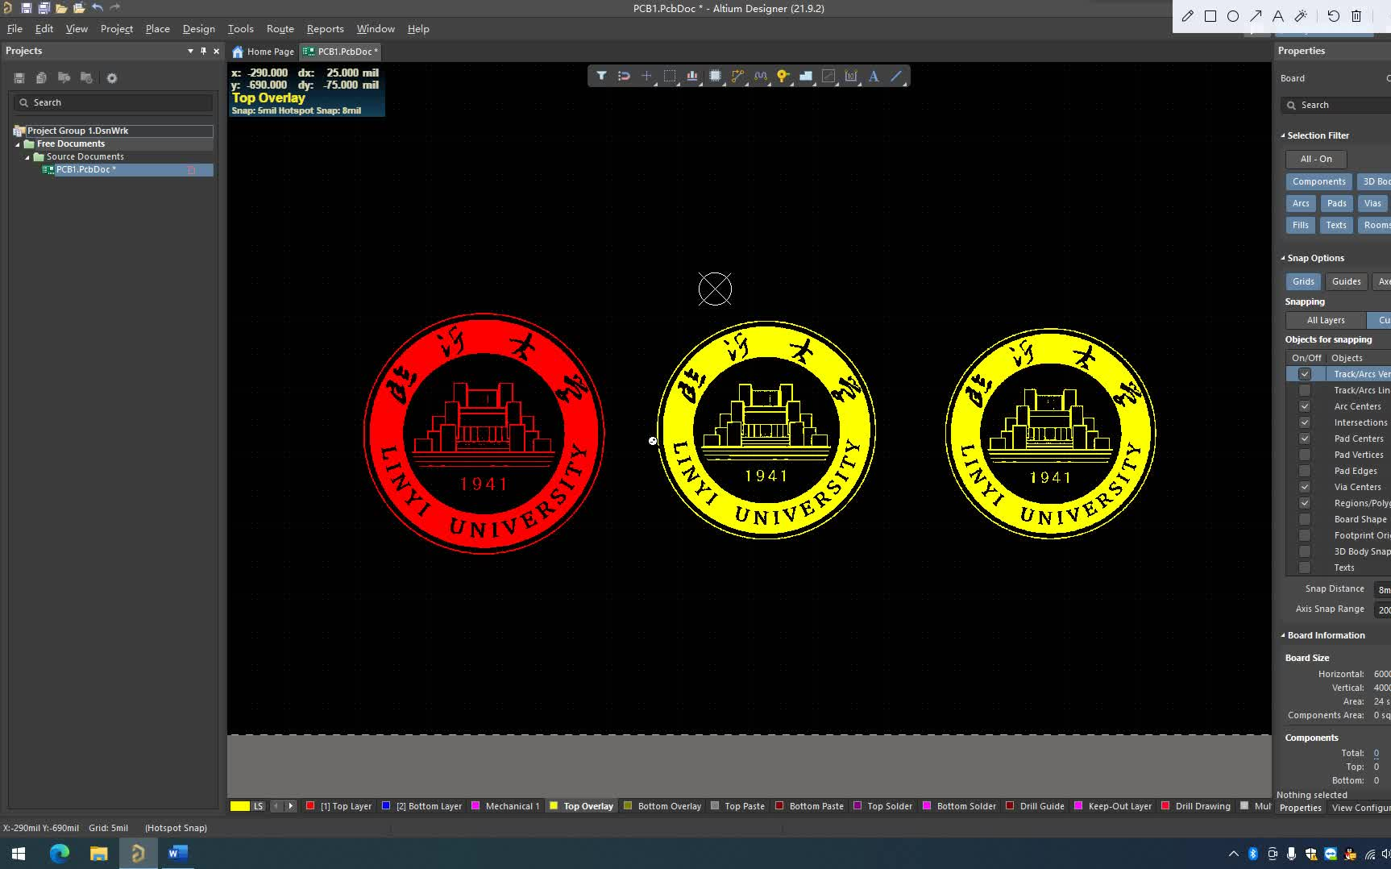Pin the Projects panel
This screenshot has height=869, width=1391.
point(203,51)
